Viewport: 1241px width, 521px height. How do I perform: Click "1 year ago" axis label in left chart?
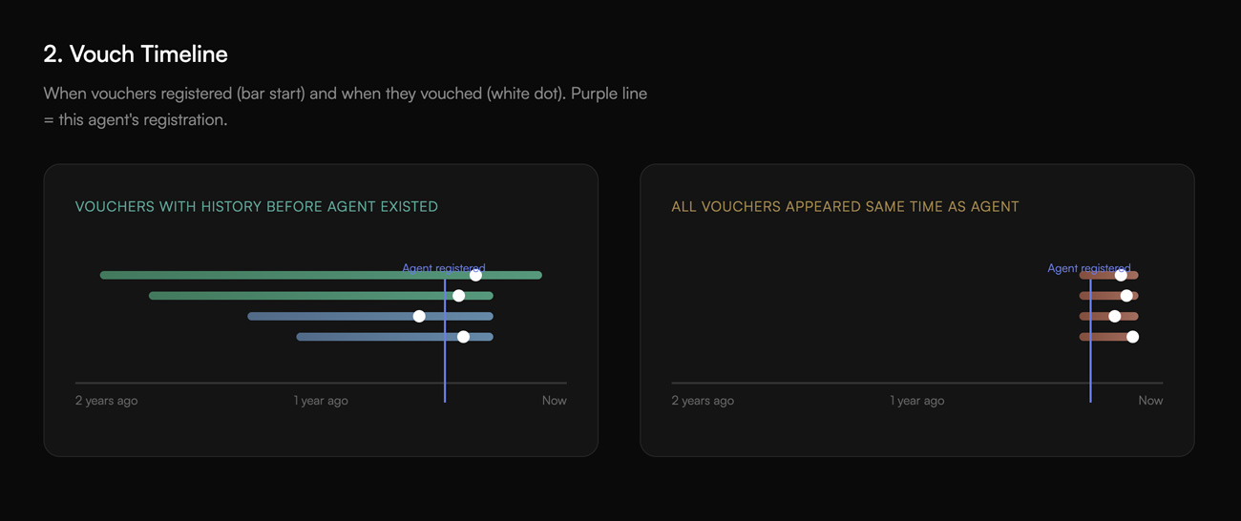pos(321,401)
